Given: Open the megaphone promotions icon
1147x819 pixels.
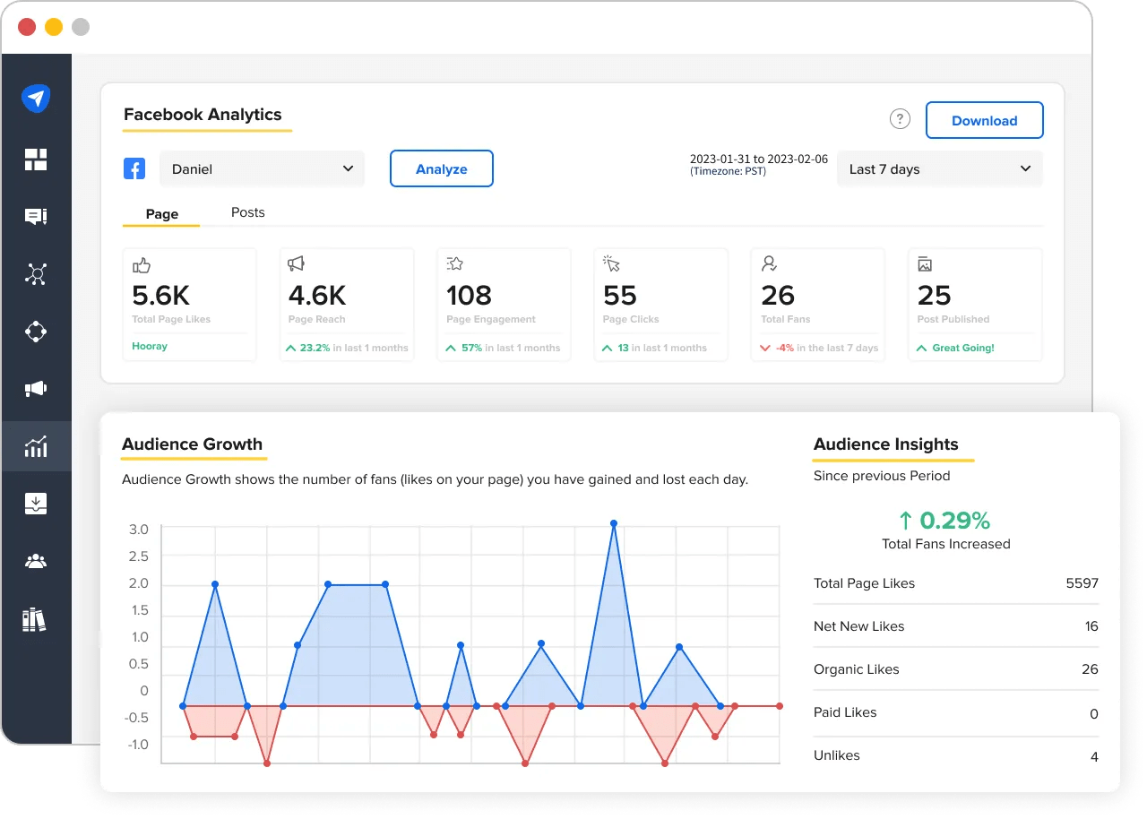Looking at the screenshot, I should pos(36,389).
